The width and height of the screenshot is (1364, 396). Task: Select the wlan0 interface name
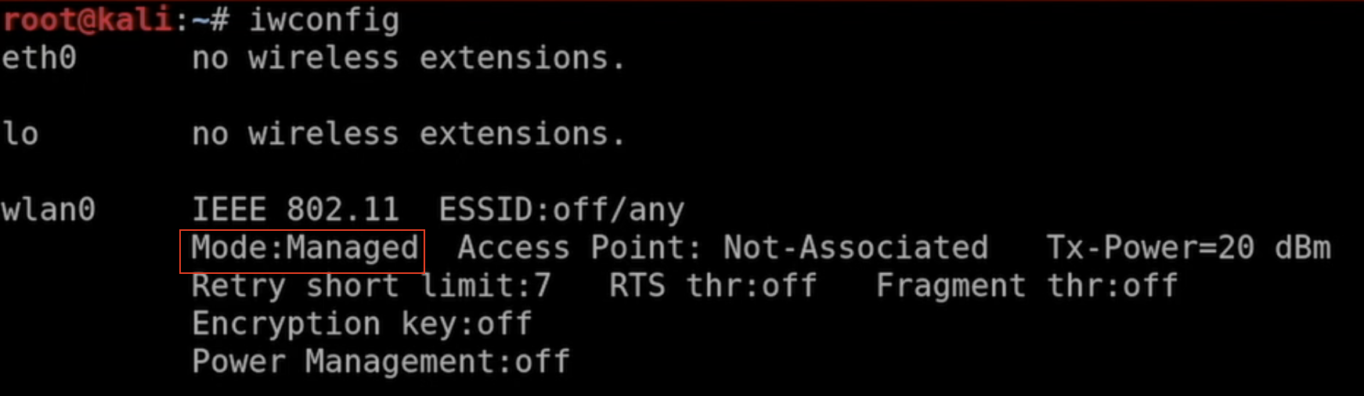[49, 210]
